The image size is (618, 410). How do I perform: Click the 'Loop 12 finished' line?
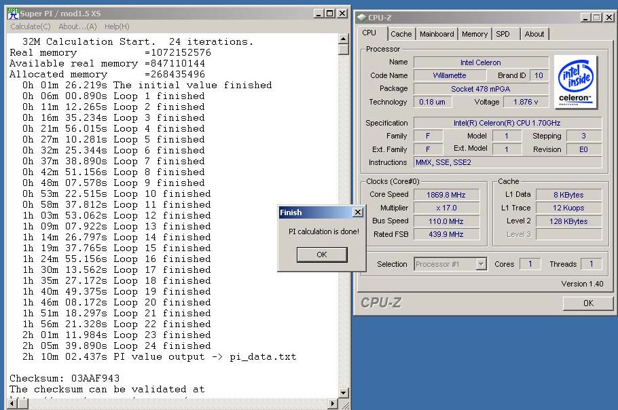click(x=116, y=215)
